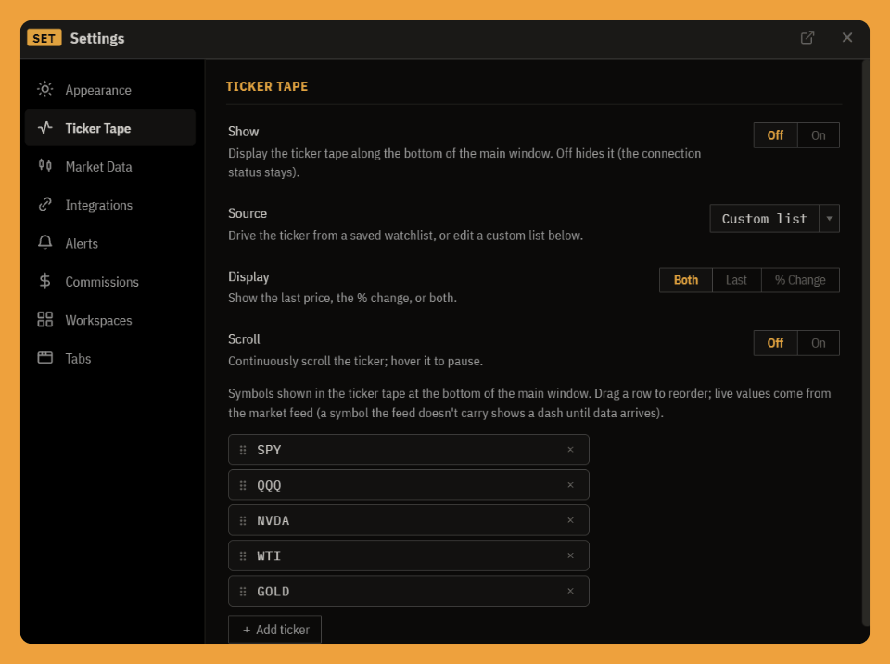Viewport: 890px width, 664px height.
Task: Click the settings panel vertical scrollbar
Action: click(865, 342)
